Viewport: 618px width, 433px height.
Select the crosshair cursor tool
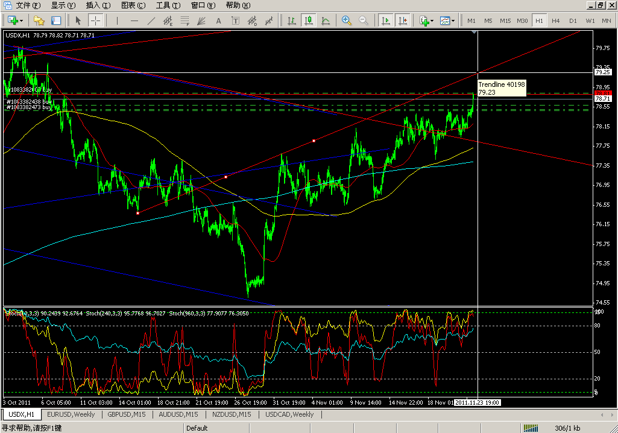(95, 21)
